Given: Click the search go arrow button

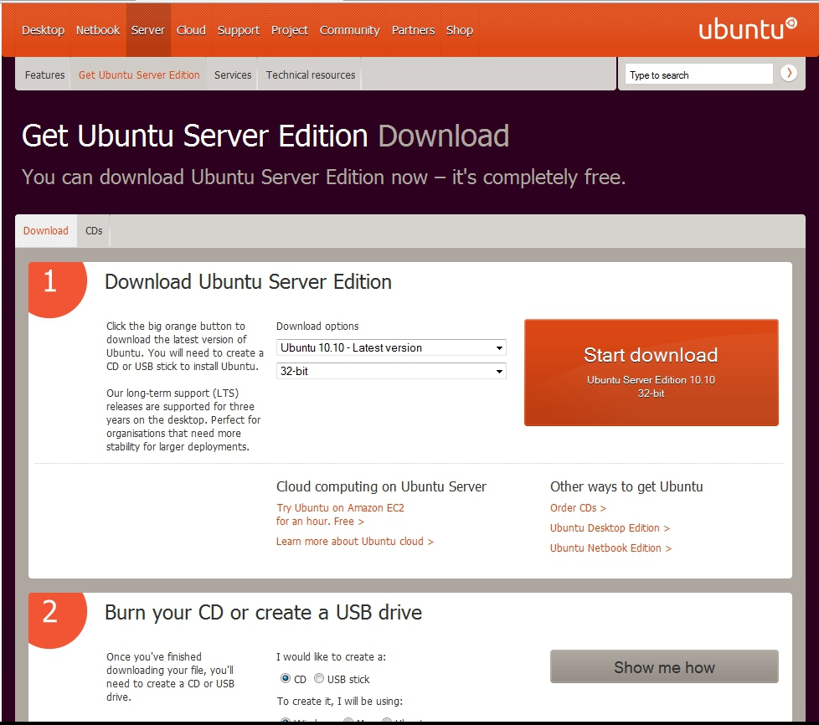Looking at the screenshot, I should click(789, 73).
